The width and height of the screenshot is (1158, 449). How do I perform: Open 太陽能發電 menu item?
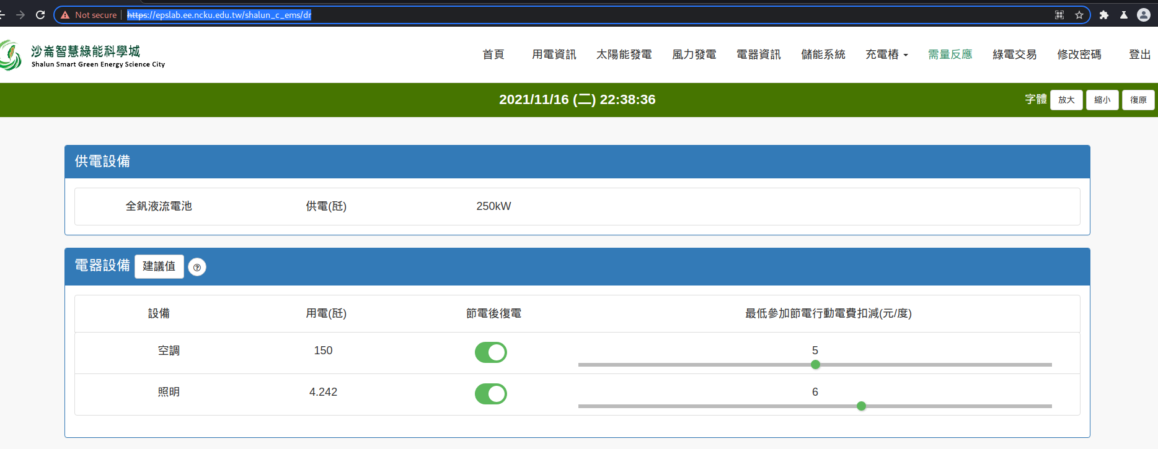tap(624, 54)
